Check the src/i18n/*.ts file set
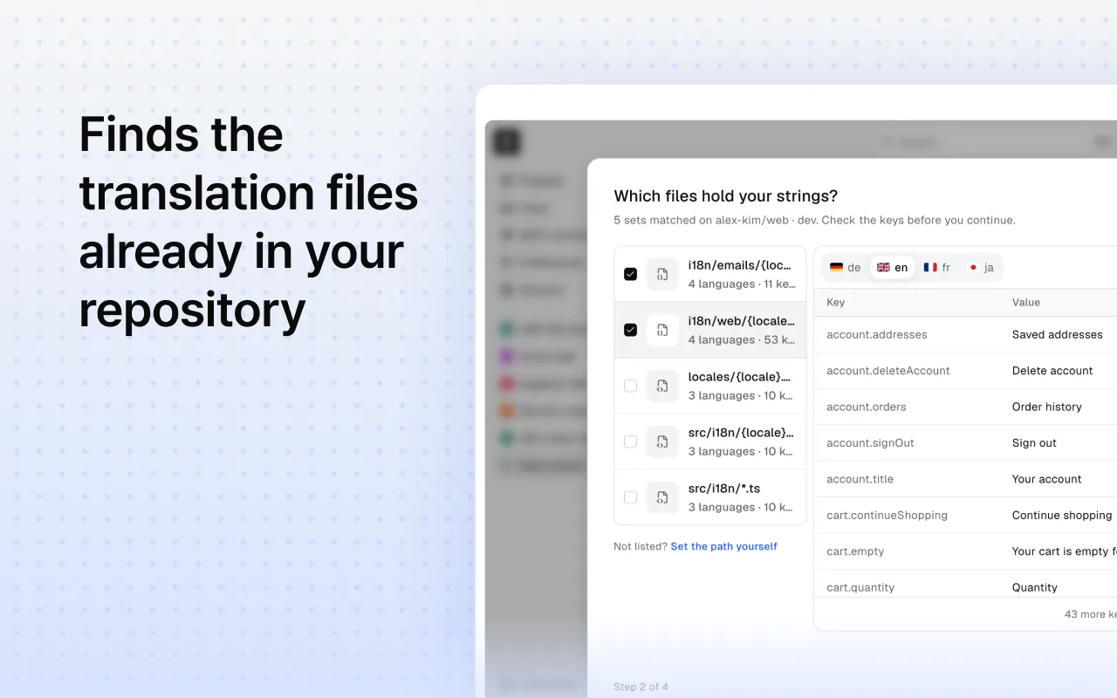The image size is (1117, 698). coord(630,497)
